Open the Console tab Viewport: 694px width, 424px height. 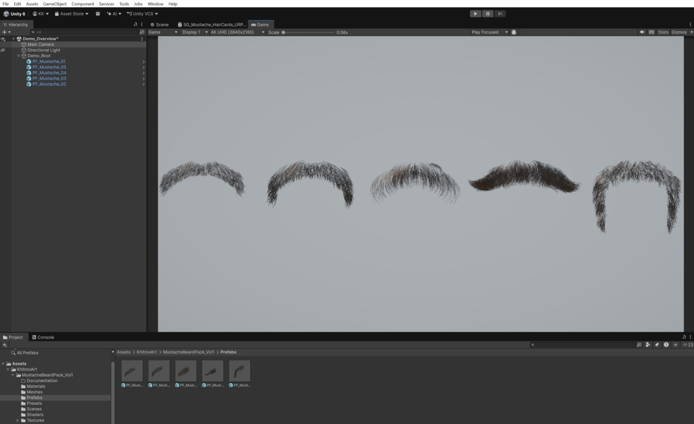pos(43,337)
